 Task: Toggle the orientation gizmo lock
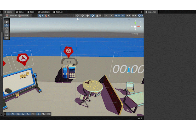tap(140, 22)
